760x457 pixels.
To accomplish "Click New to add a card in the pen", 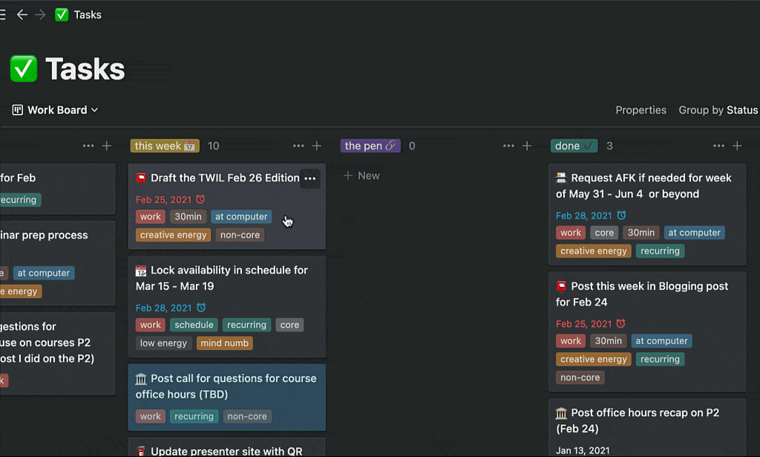I will click(363, 175).
